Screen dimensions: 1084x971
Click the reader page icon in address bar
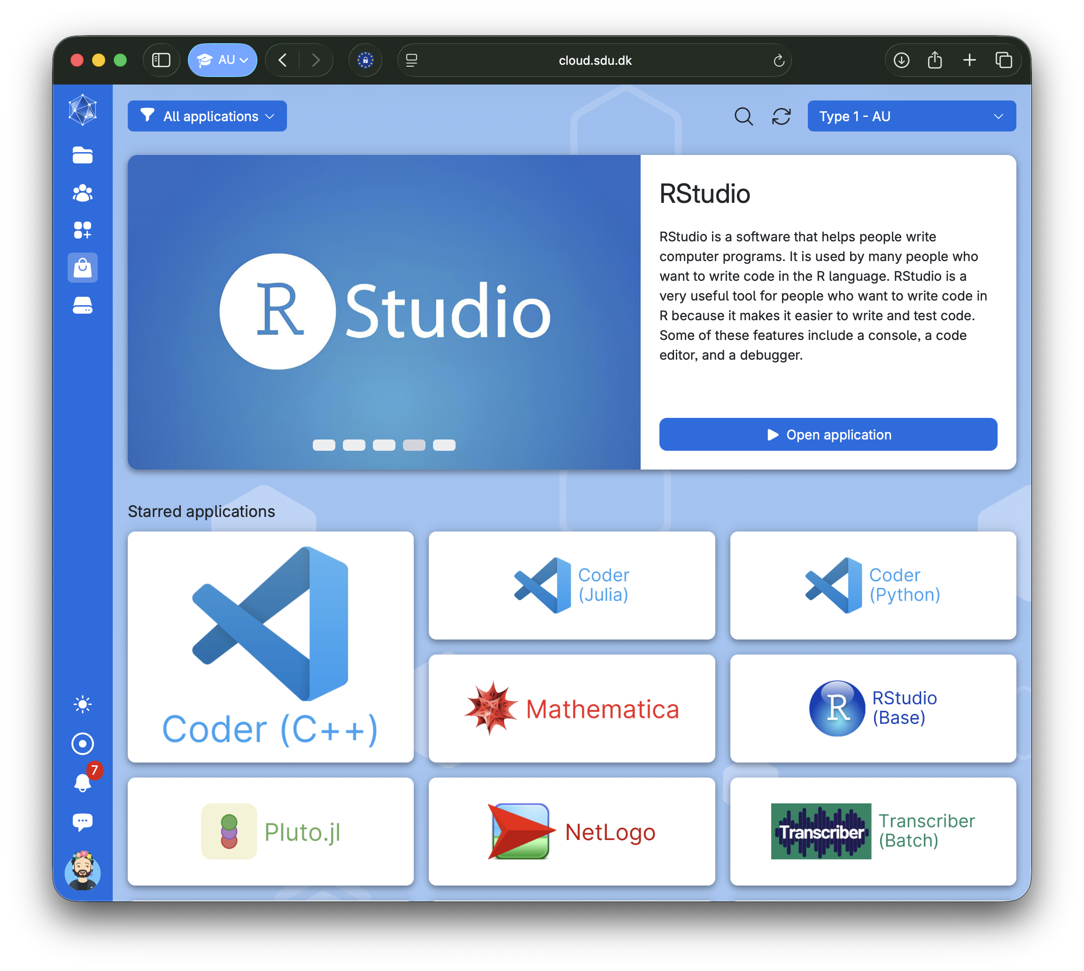411,60
